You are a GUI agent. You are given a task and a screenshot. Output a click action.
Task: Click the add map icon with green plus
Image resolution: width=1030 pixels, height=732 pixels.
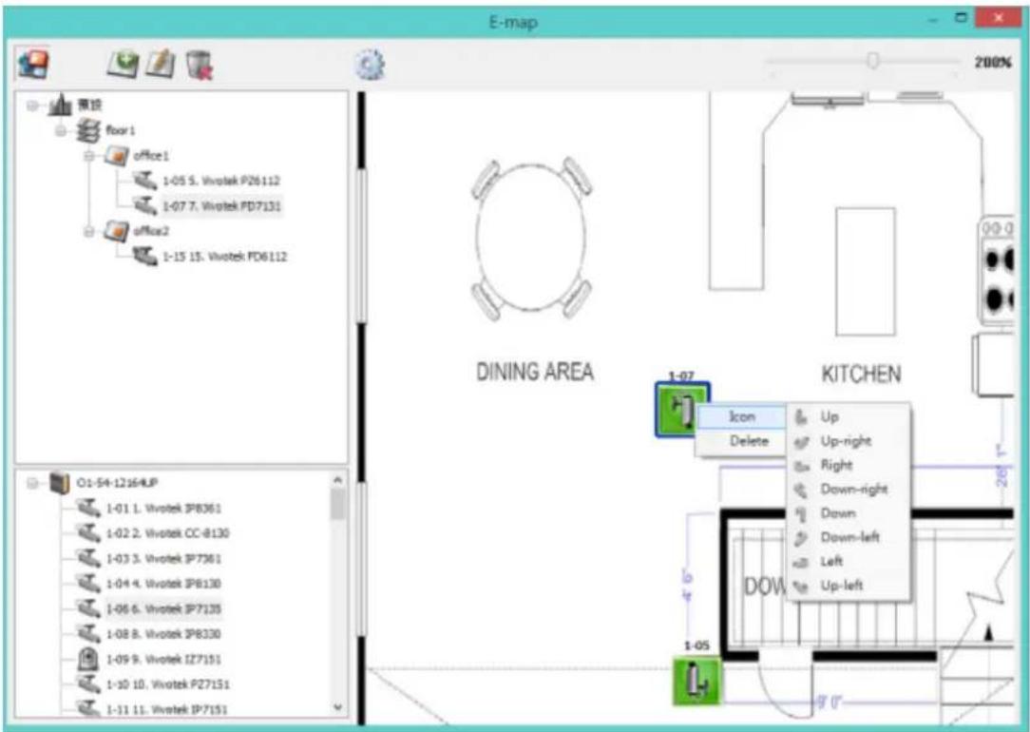pos(123,65)
